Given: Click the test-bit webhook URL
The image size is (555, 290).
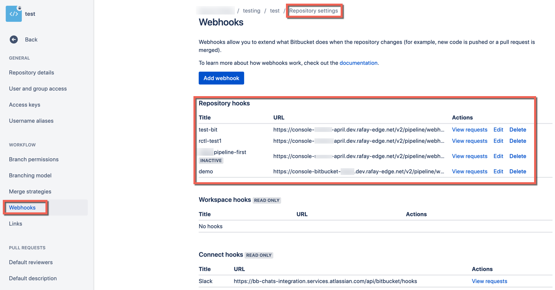Looking at the screenshot, I should tap(359, 130).
